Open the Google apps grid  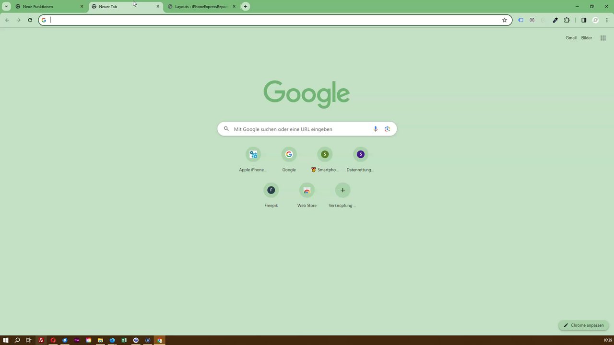(x=603, y=38)
